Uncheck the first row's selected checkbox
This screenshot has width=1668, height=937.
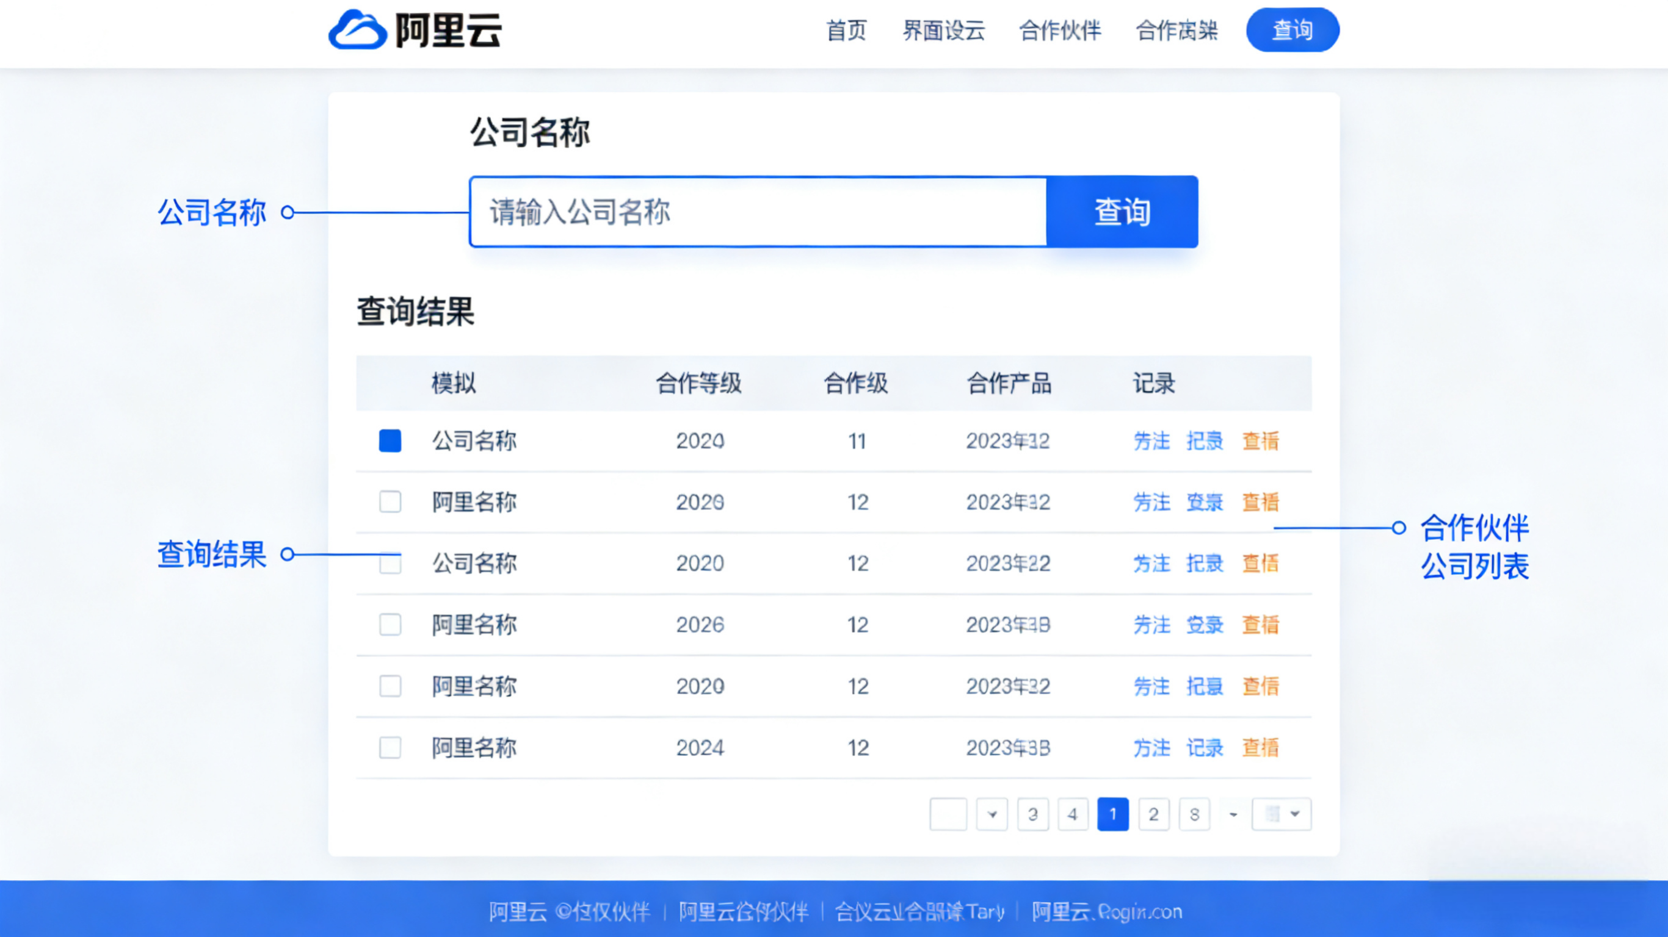390,441
